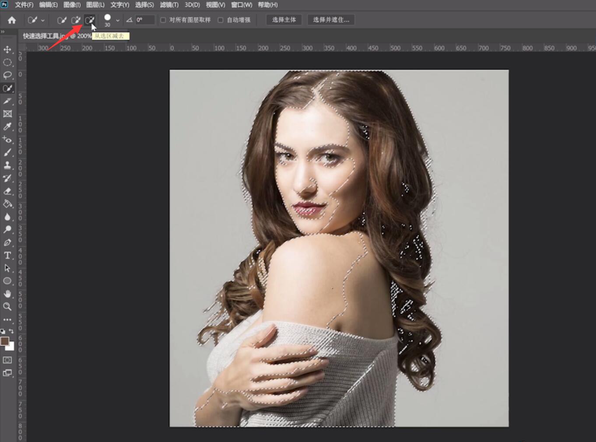
Task: Select the Zoom tool
Action: pos(7,306)
